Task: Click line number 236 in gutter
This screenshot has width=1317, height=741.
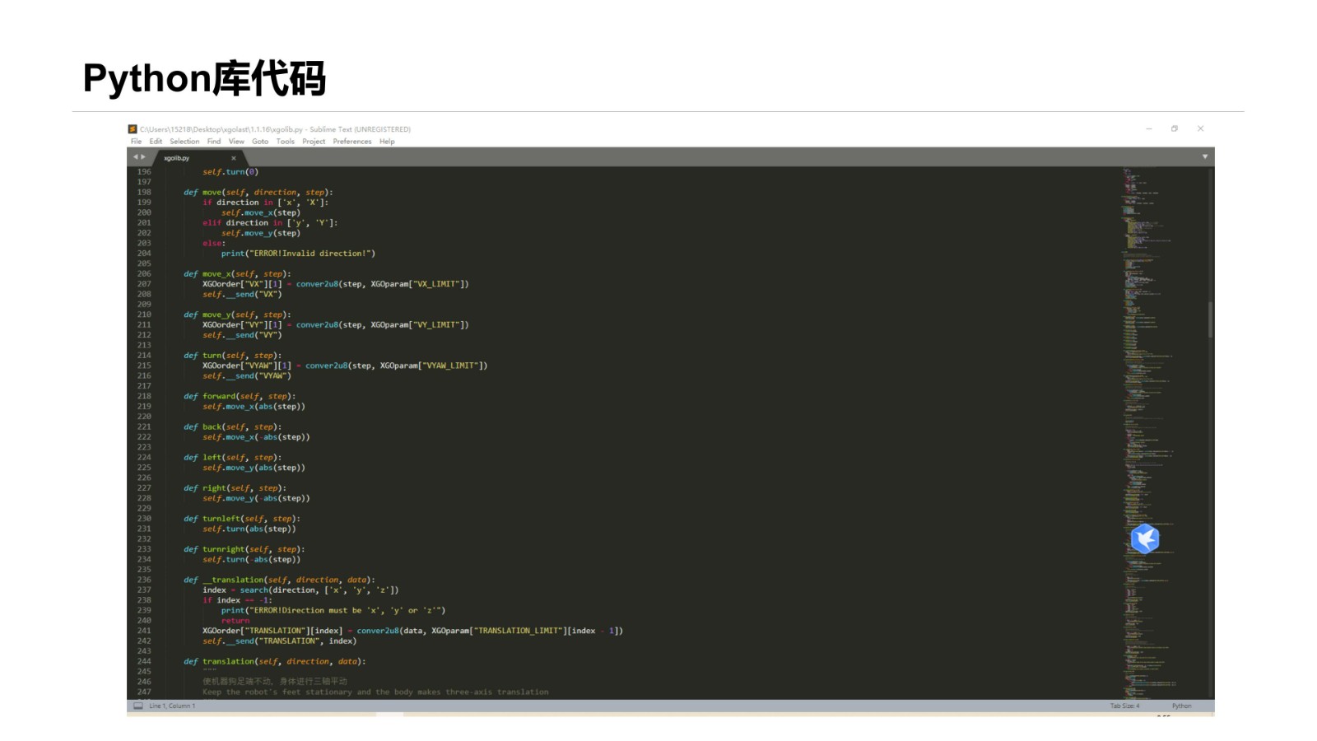Action: pos(144,580)
